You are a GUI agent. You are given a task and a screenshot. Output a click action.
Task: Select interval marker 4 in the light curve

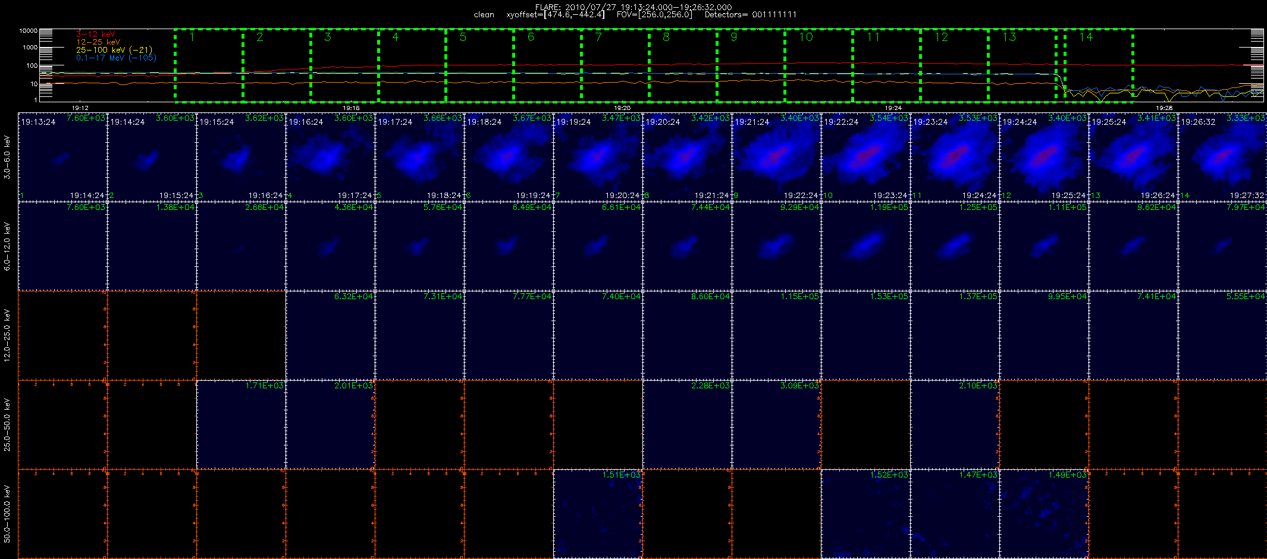[x=396, y=37]
